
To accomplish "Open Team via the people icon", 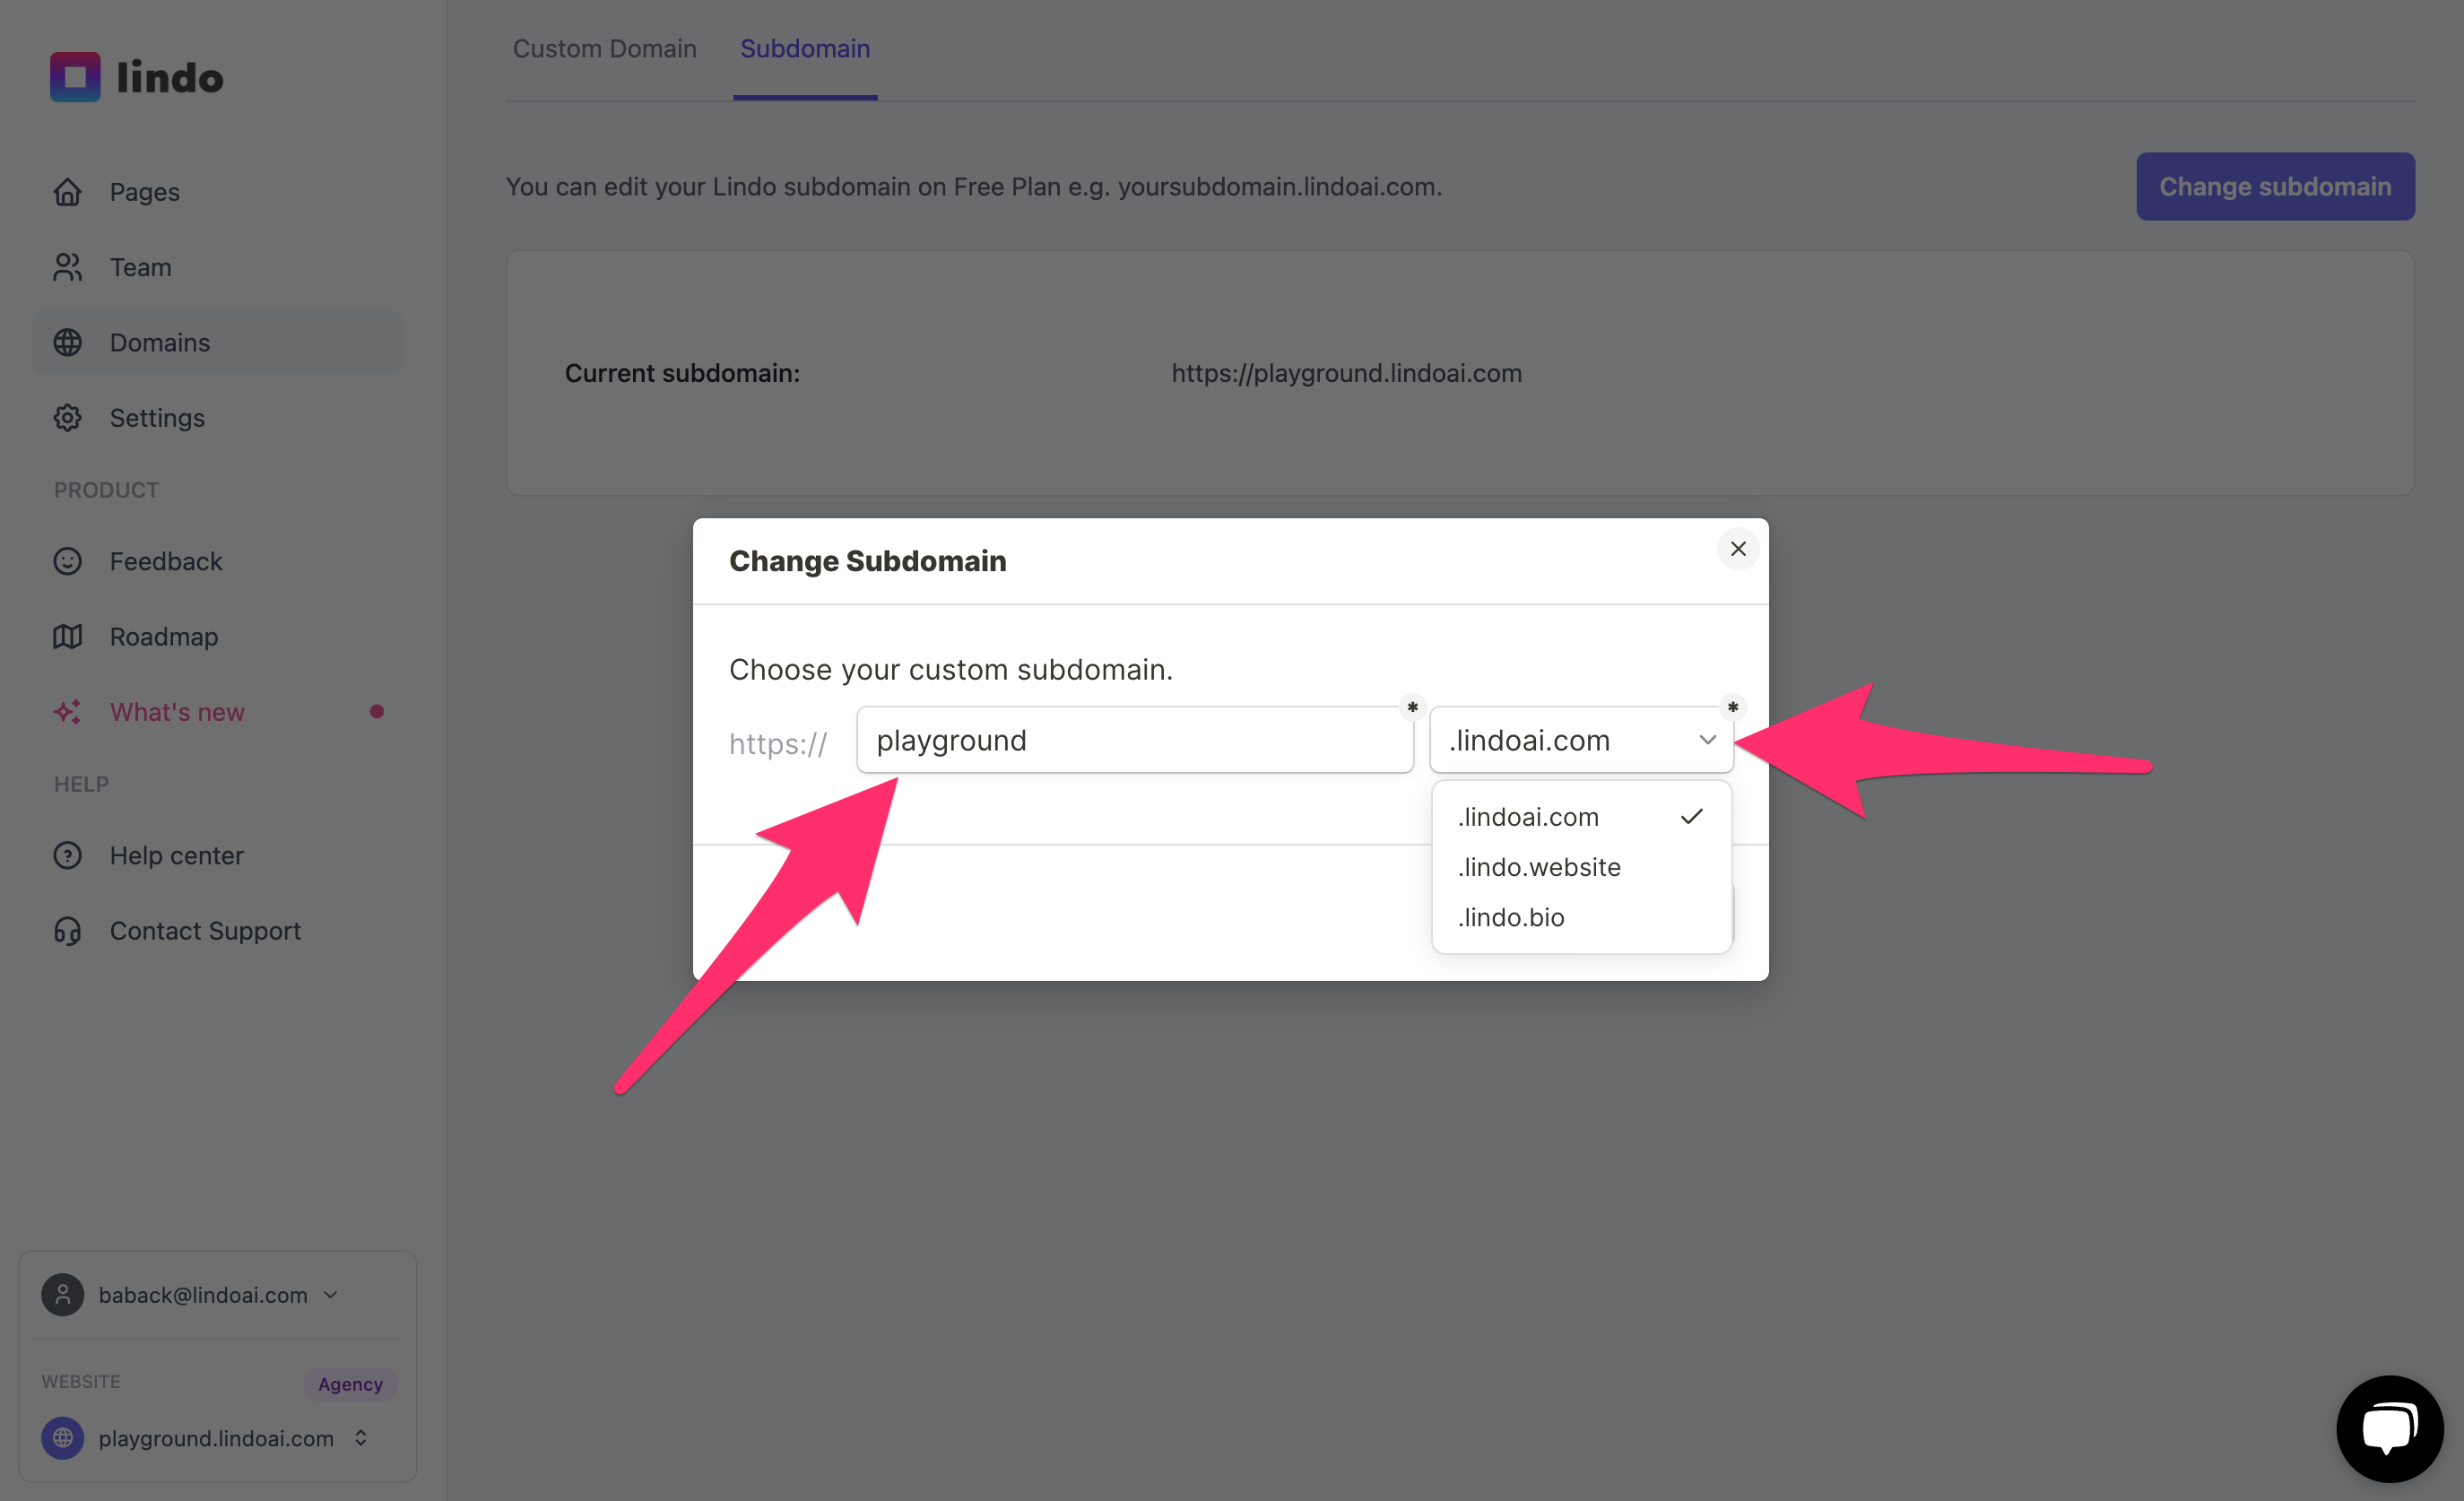I will 67,267.
